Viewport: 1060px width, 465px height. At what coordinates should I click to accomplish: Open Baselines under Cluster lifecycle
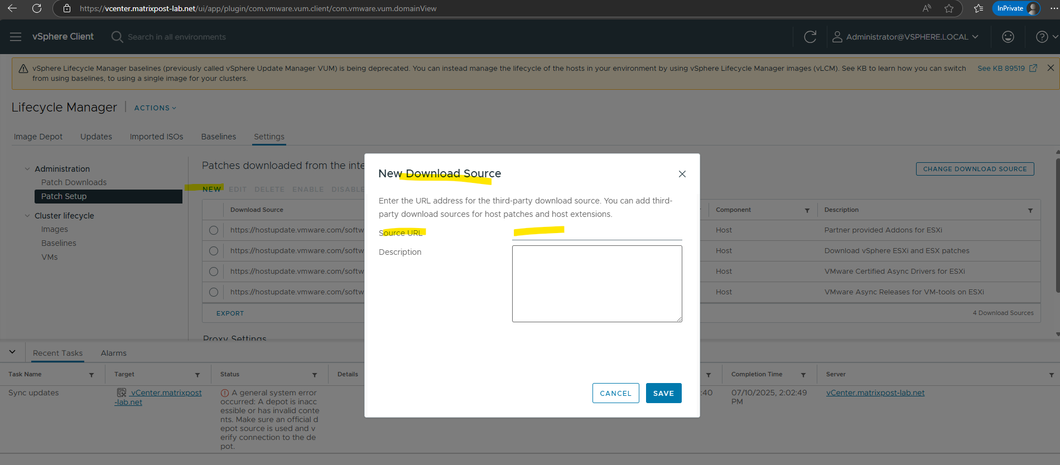click(x=59, y=243)
